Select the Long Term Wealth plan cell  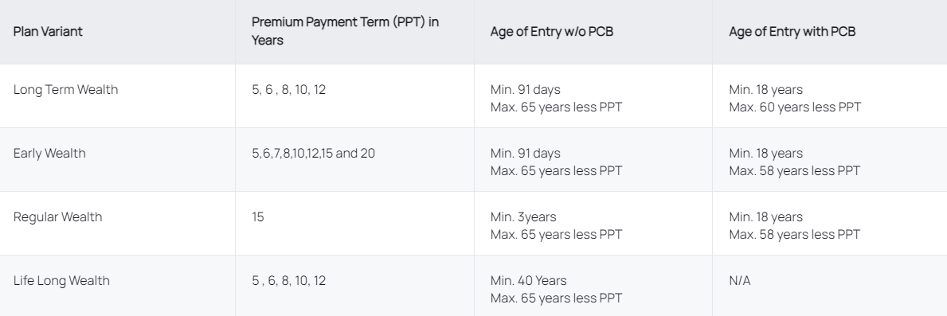point(65,89)
